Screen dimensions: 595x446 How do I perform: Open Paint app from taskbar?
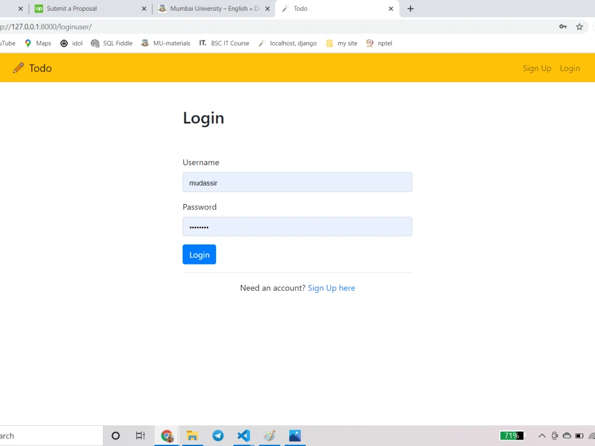(270, 436)
